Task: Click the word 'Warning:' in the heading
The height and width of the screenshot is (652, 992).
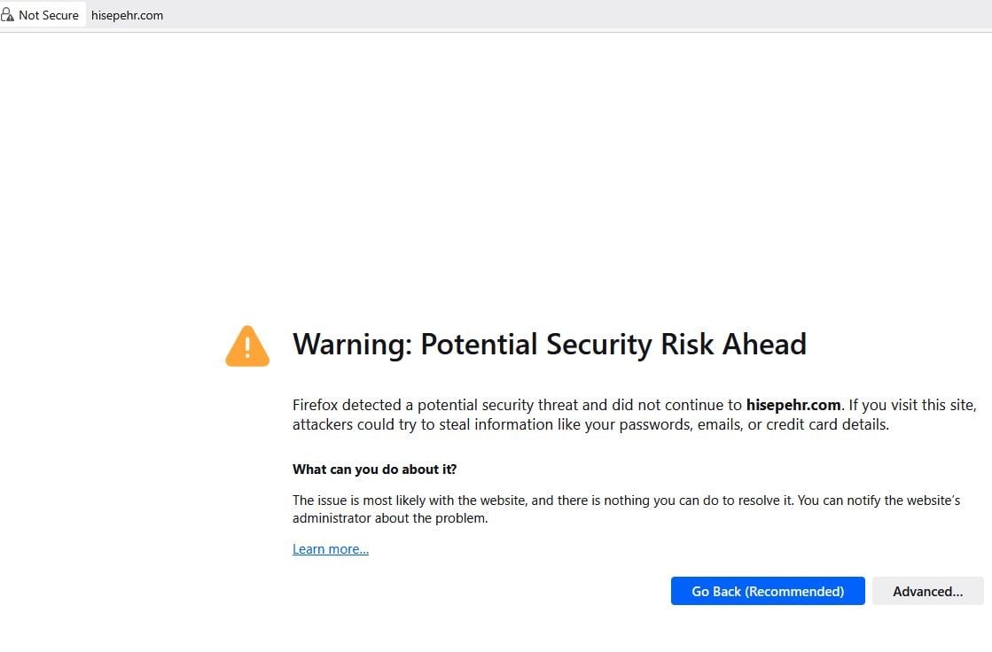Action: click(x=352, y=344)
